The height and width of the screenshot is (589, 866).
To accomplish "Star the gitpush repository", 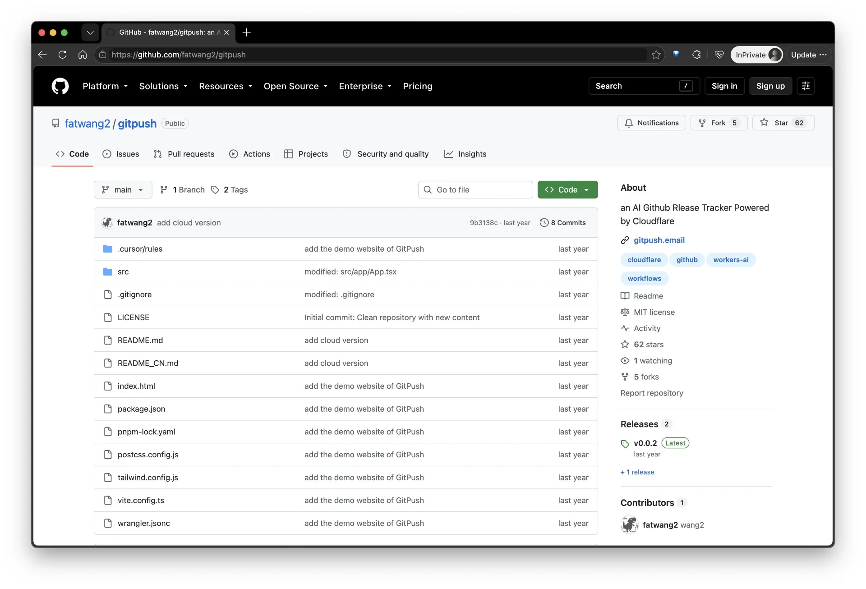I will click(x=783, y=123).
